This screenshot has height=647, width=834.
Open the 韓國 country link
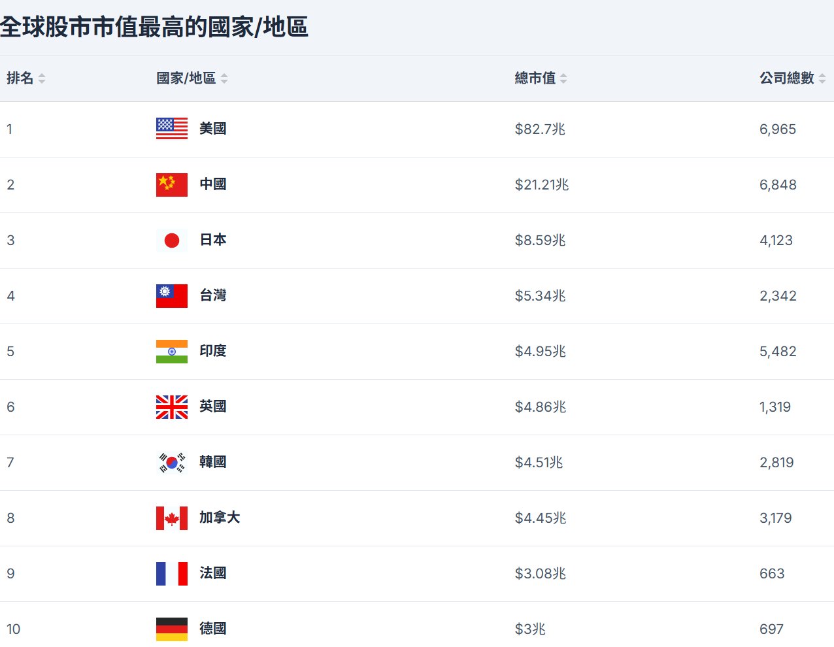(x=213, y=462)
